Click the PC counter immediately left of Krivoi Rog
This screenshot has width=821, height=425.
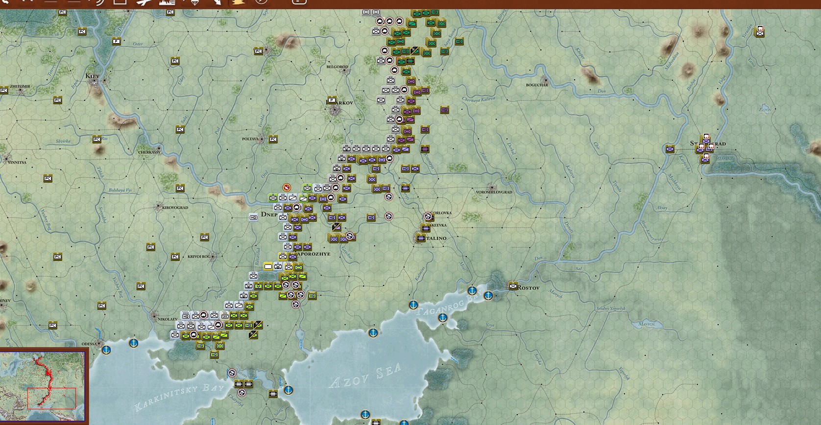[175, 256]
